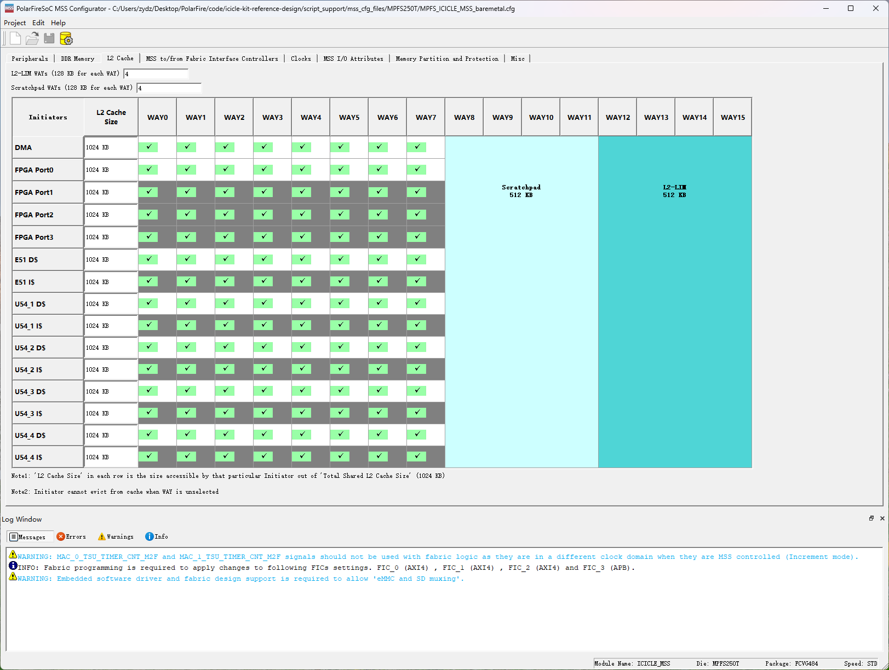Uncheck WAY1 for U54_3 D$
The height and width of the screenshot is (670, 889).
tap(187, 391)
